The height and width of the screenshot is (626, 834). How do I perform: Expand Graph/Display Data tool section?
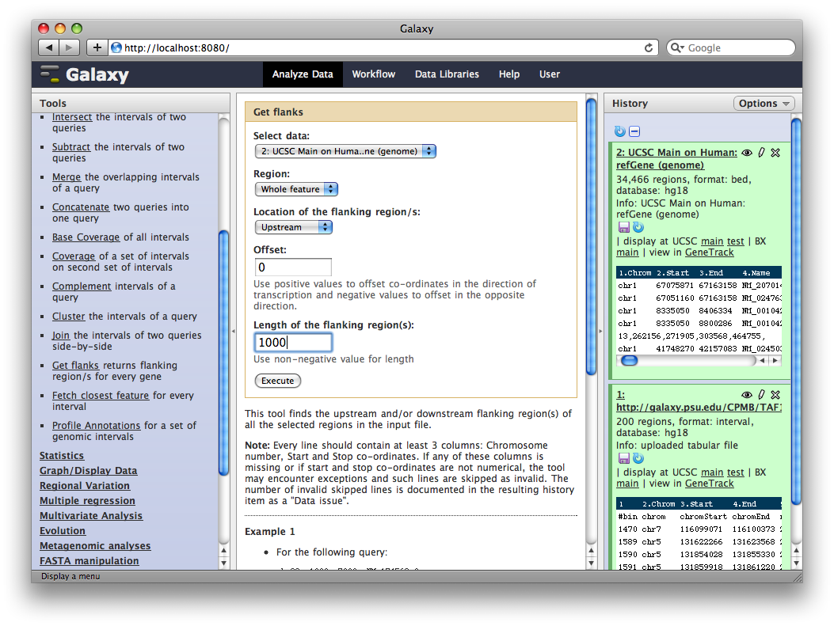tap(88, 470)
